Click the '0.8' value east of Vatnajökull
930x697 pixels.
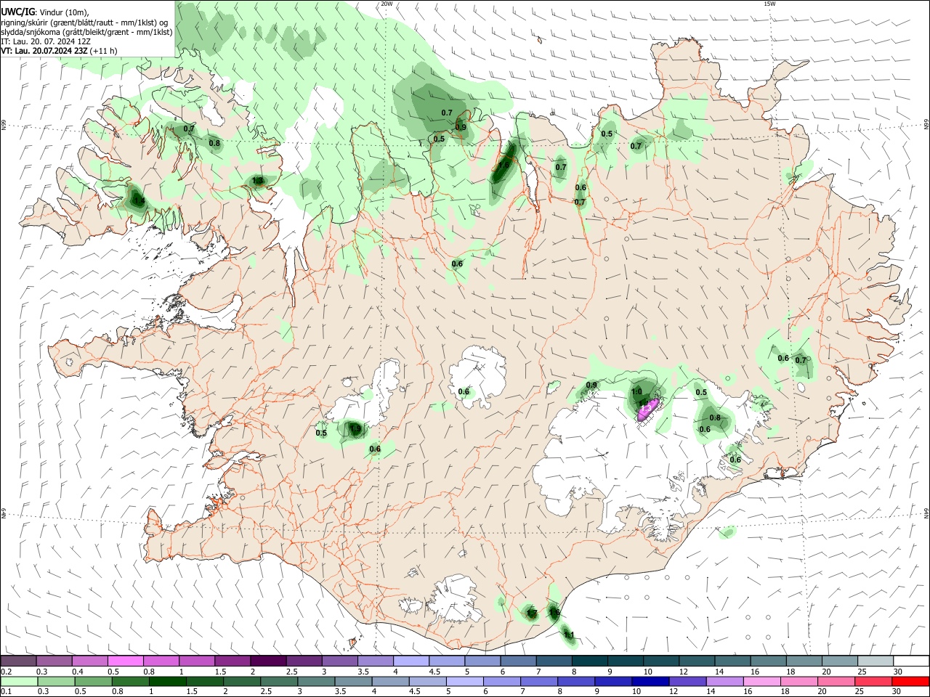coord(715,417)
